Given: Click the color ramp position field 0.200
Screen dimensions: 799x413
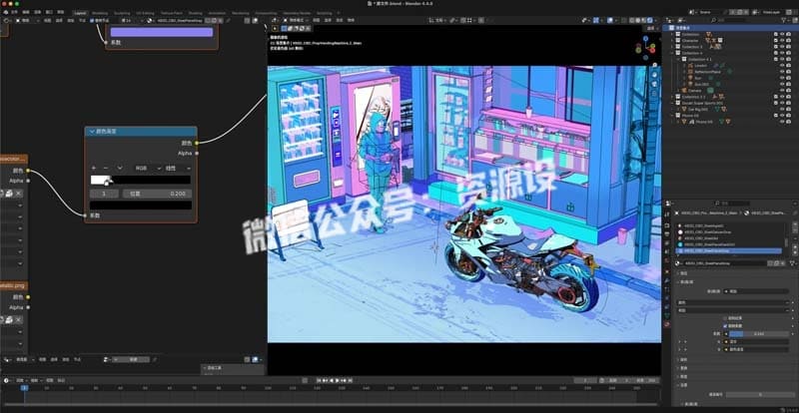Looking at the screenshot, I should 157,194.
